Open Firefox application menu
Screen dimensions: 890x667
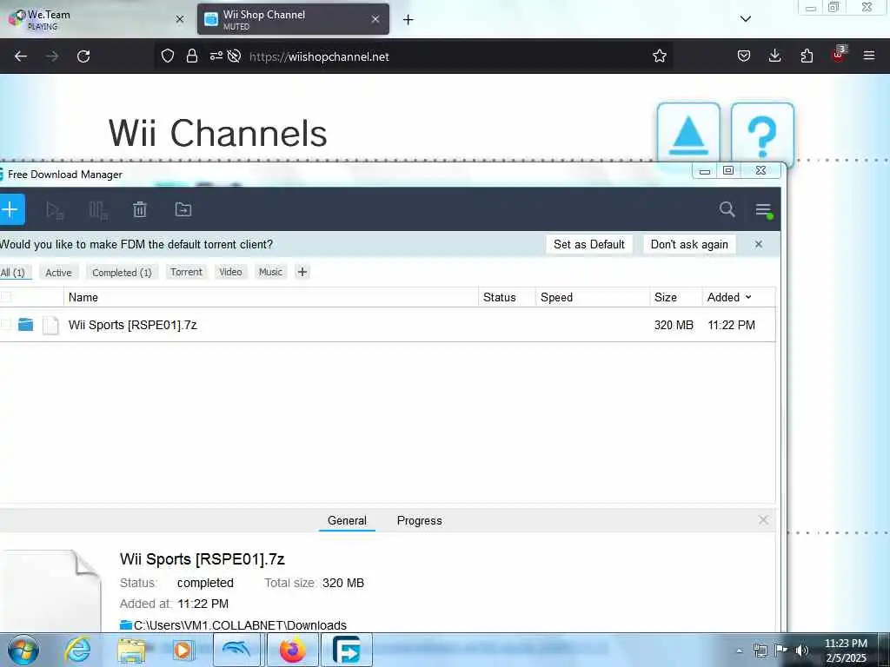coord(869,56)
